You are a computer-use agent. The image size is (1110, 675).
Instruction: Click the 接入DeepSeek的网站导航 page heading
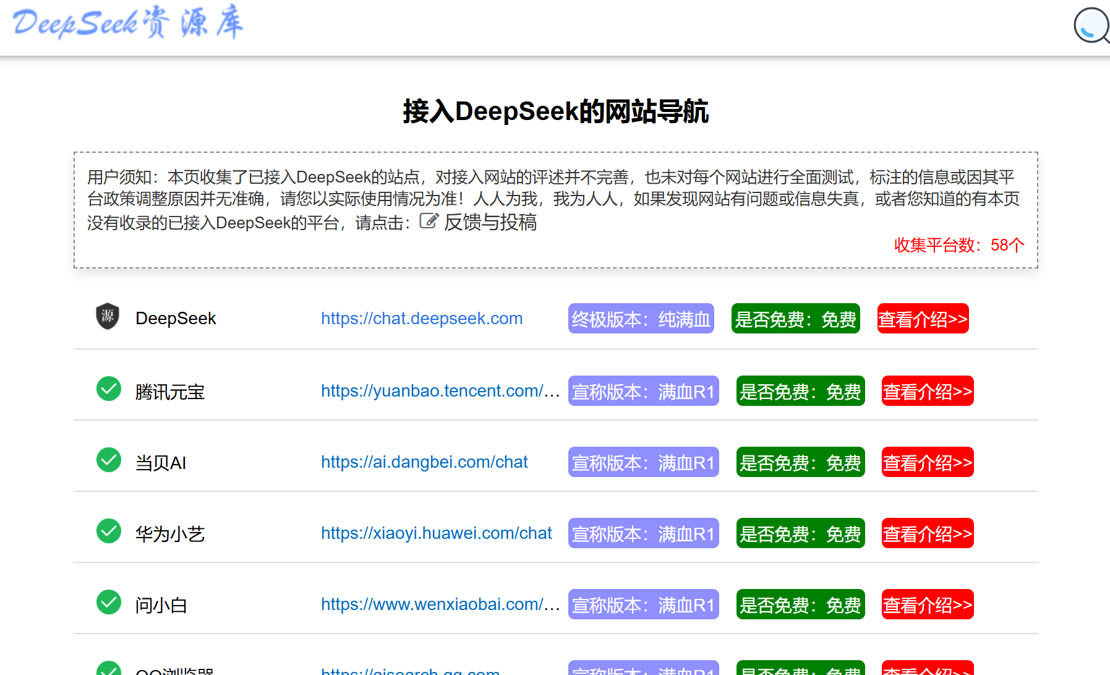(x=555, y=111)
